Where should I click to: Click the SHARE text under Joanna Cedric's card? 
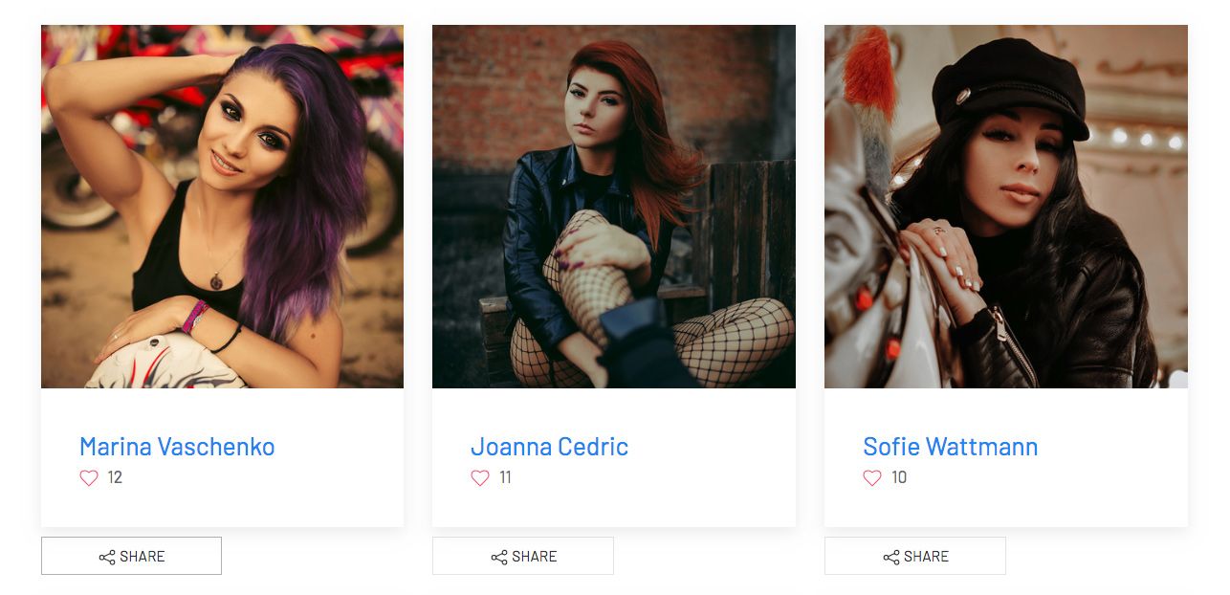click(535, 557)
